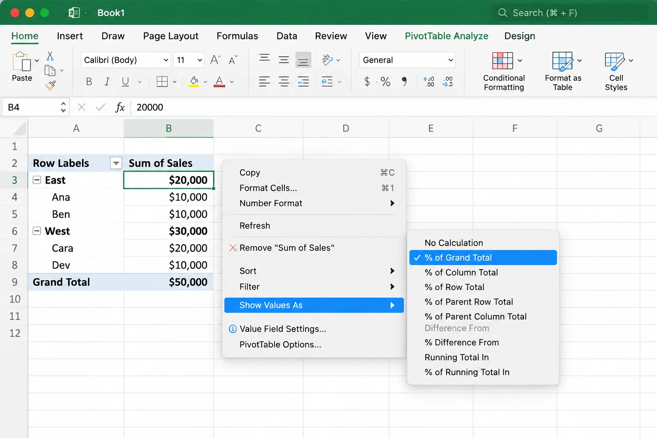Toggle Underline formatting
Image resolution: width=657 pixels, height=438 pixels.
click(125, 82)
